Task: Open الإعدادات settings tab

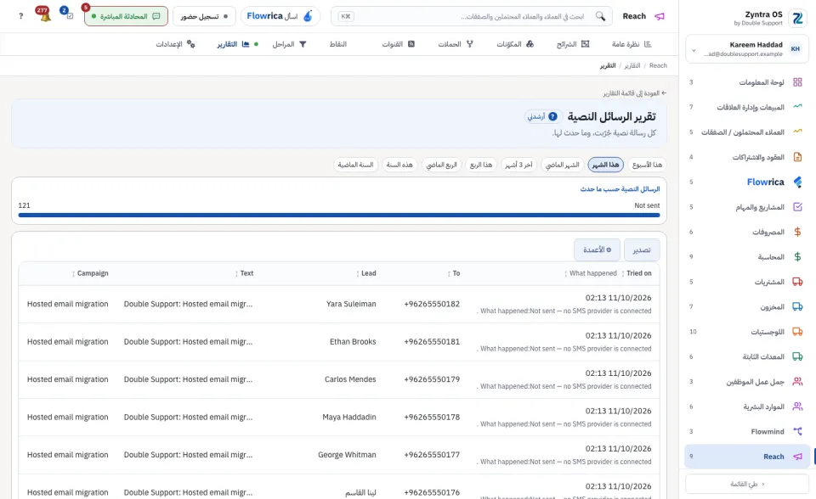Action: tap(175, 44)
